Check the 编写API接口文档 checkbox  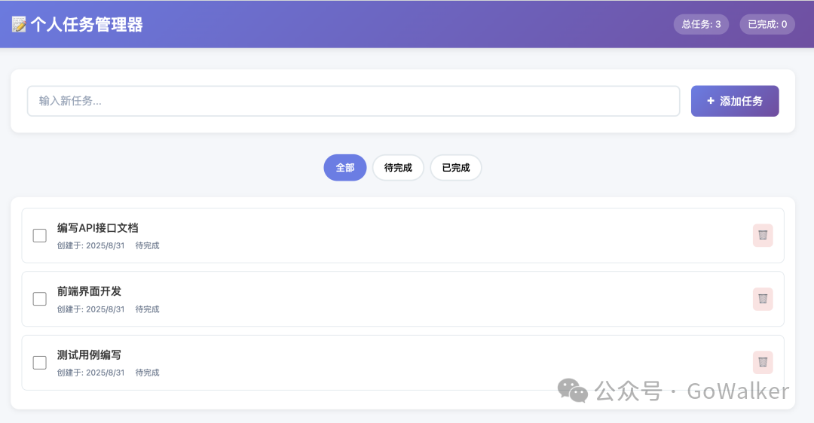click(x=39, y=236)
